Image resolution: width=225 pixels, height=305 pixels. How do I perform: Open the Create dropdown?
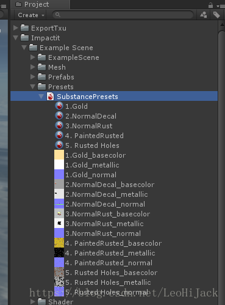(30, 15)
